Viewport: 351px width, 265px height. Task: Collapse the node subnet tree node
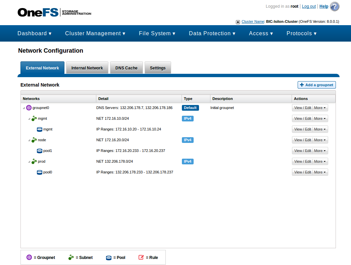[29, 140]
